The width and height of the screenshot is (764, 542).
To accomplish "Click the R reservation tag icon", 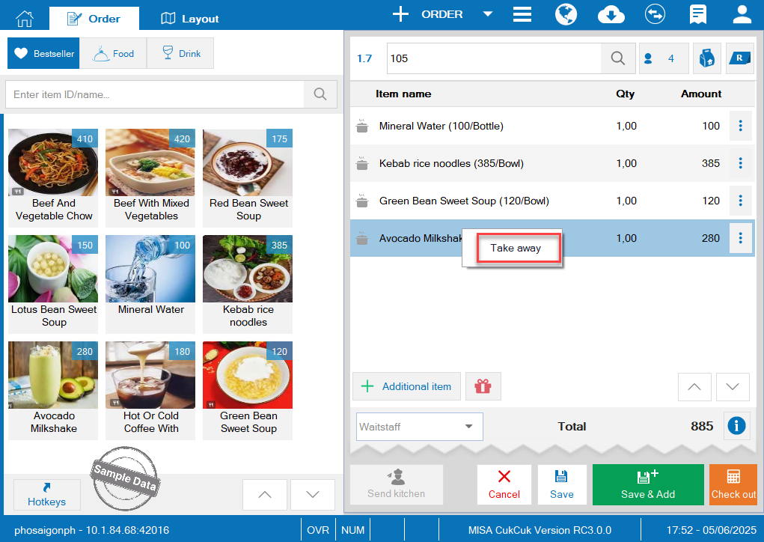I will (739, 58).
